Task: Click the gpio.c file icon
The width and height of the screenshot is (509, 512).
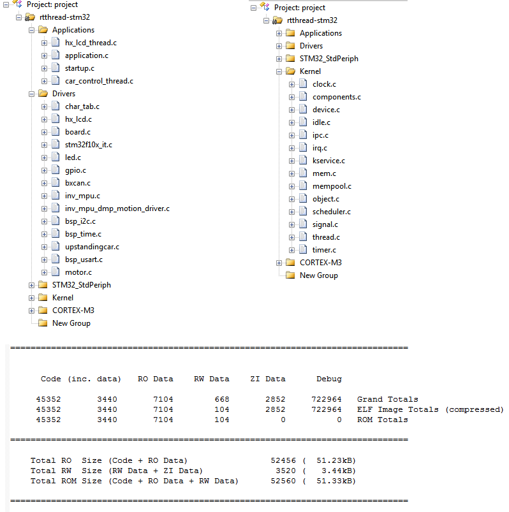Action: point(56,170)
